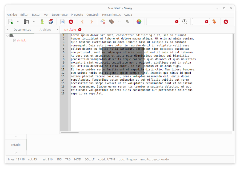Click the New file icon
The height and width of the screenshot is (169, 240).
click(10, 22)
